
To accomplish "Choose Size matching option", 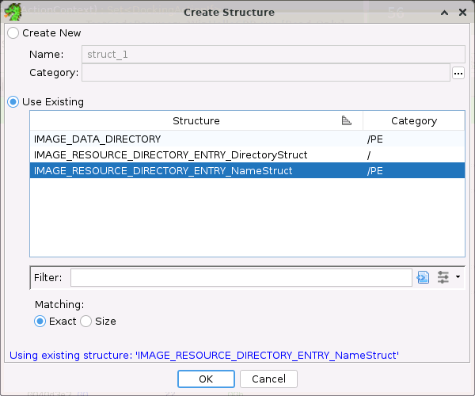I will [x=85, y=321].
